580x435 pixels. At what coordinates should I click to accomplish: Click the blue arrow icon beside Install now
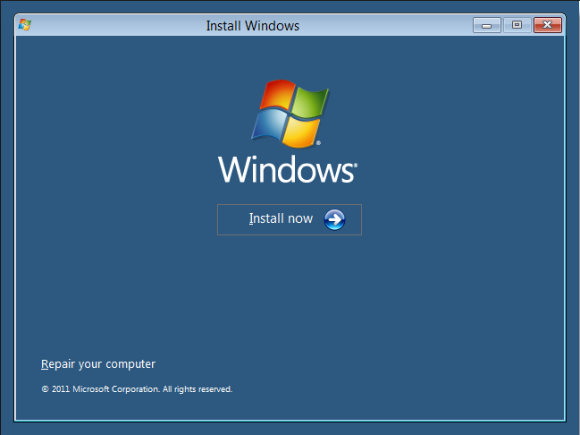coord(334,219)
